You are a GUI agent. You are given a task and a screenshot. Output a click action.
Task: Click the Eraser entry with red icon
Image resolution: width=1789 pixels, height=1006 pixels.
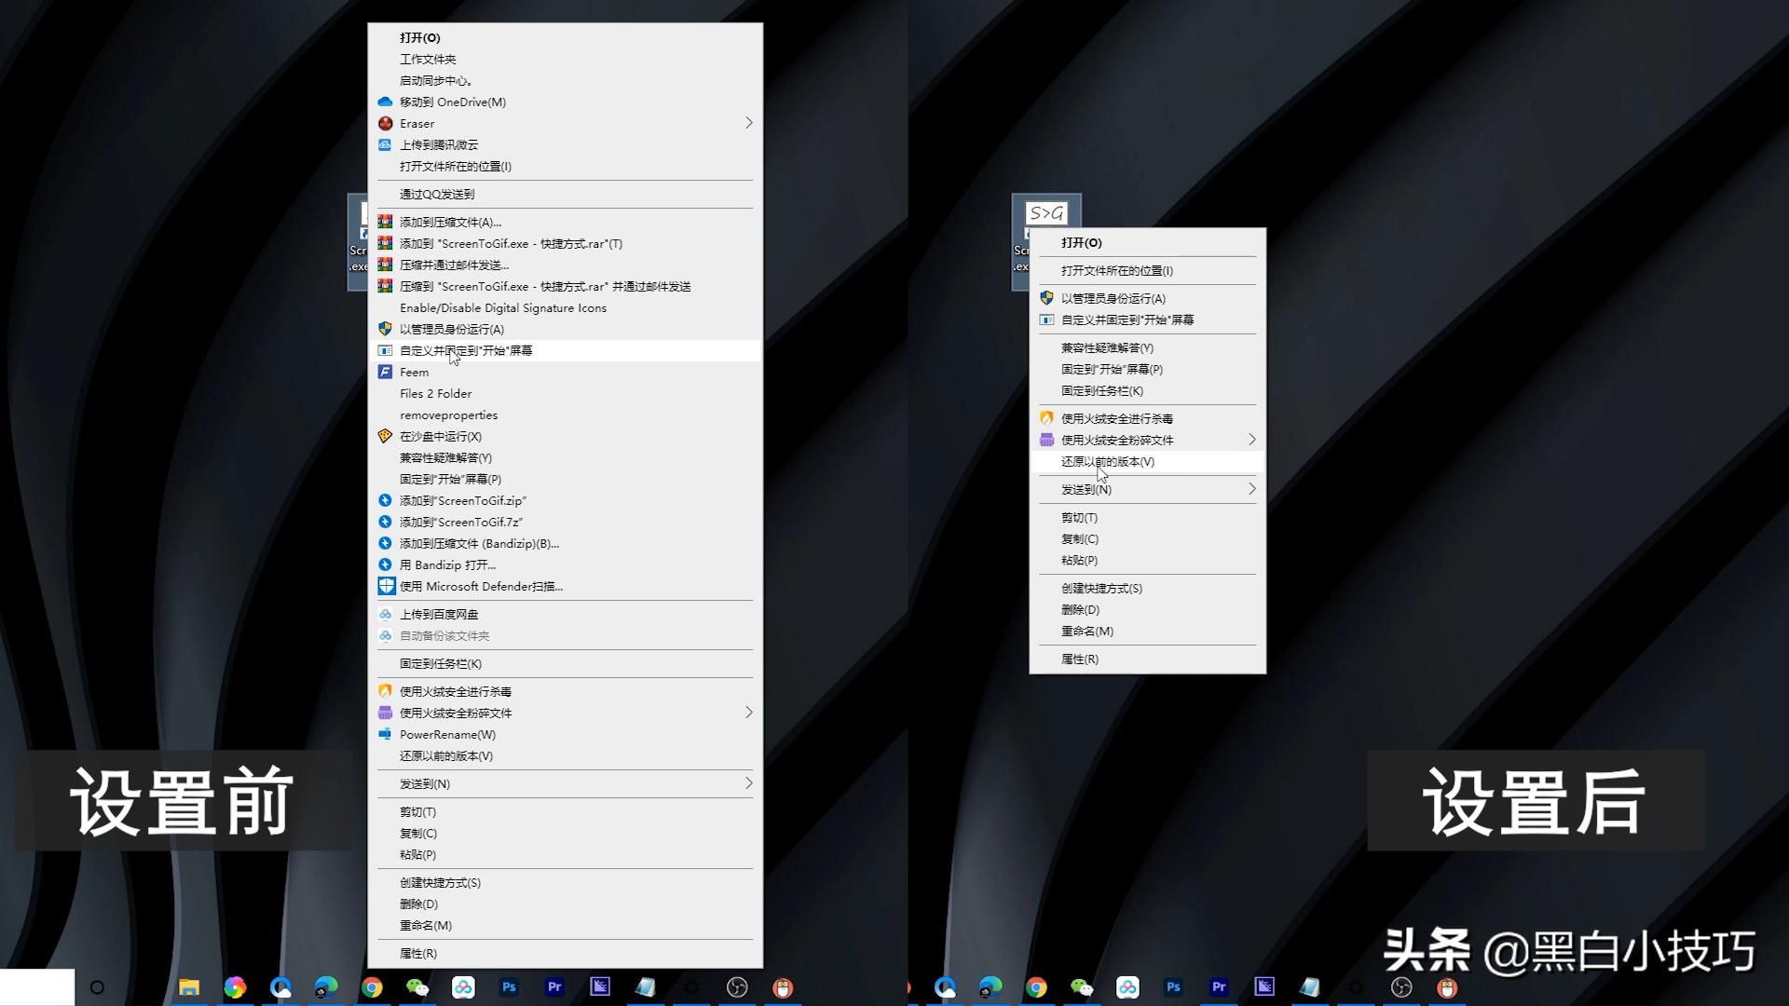click(x=417, y=123)
